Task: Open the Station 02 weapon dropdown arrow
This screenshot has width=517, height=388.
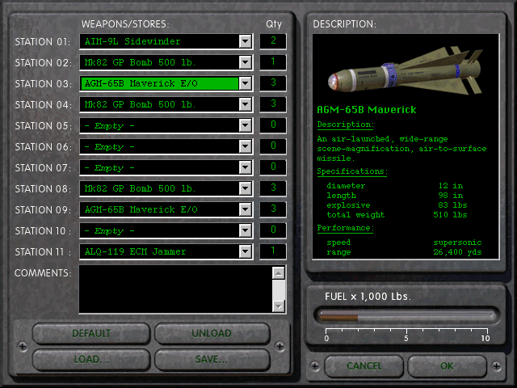Action: (246, 62)
